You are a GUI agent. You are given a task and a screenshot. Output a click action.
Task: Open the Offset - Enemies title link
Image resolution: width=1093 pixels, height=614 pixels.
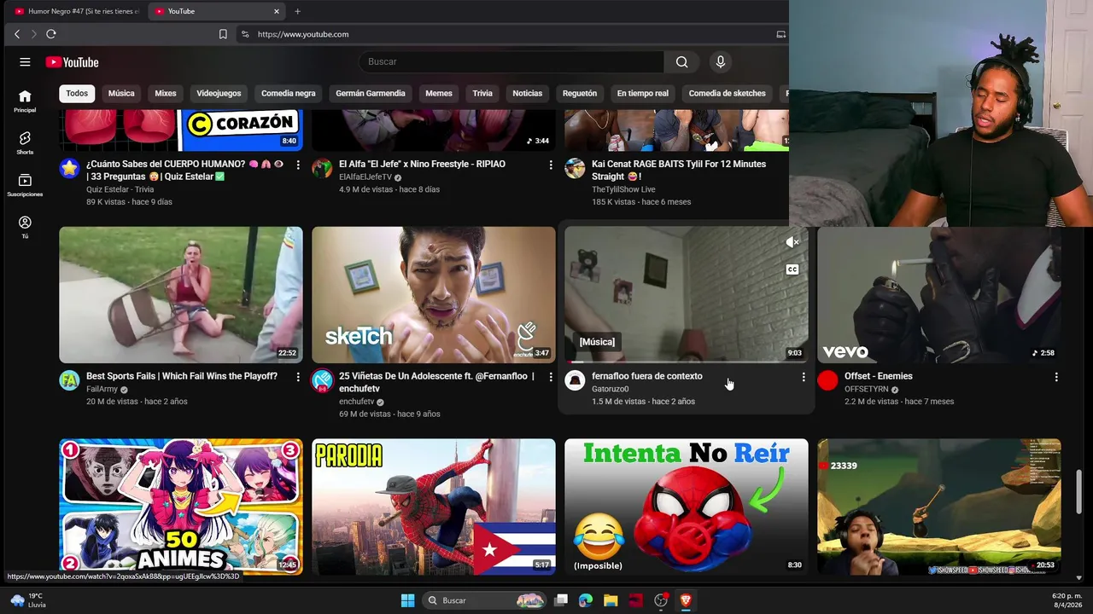(x=879, y=376)
